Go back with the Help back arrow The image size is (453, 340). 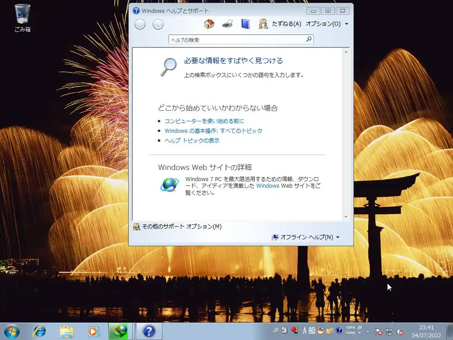coord(140,24)
